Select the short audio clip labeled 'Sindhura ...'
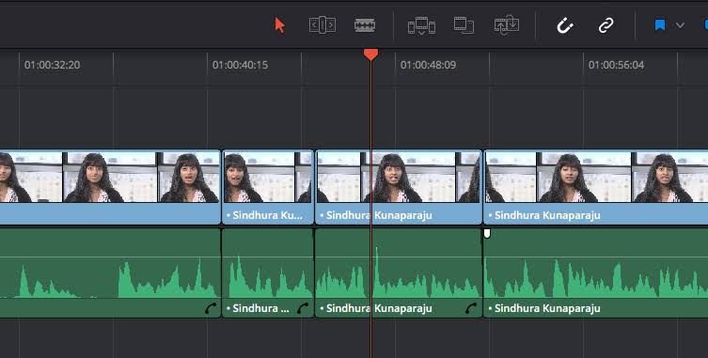Screen dimensions: 708x358 tap(268, 272)
